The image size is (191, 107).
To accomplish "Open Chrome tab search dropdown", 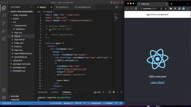I will [188, 4].
